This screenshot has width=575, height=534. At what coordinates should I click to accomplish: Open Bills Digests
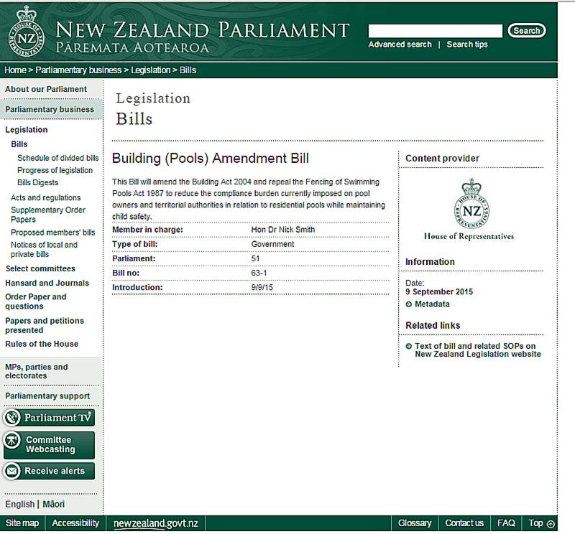point(38,182)
